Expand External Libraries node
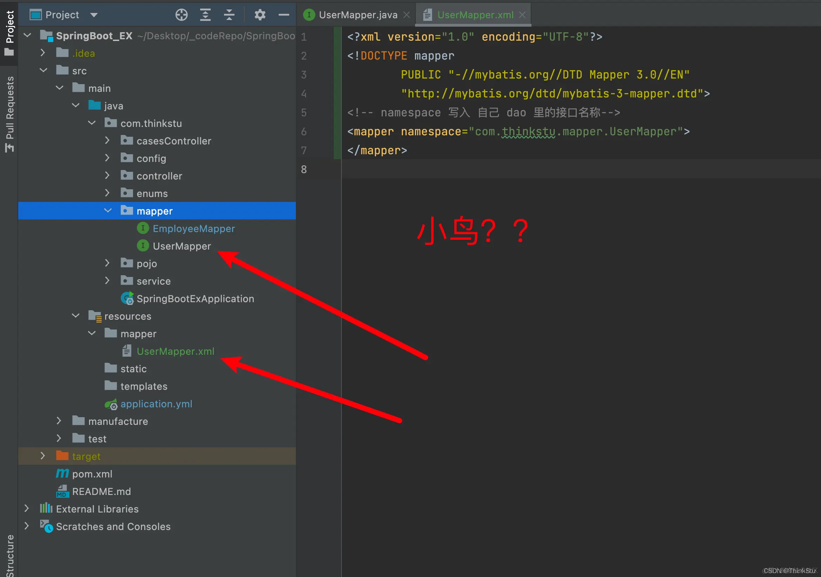The image size is (821, 577). click(x=26, y=508)
